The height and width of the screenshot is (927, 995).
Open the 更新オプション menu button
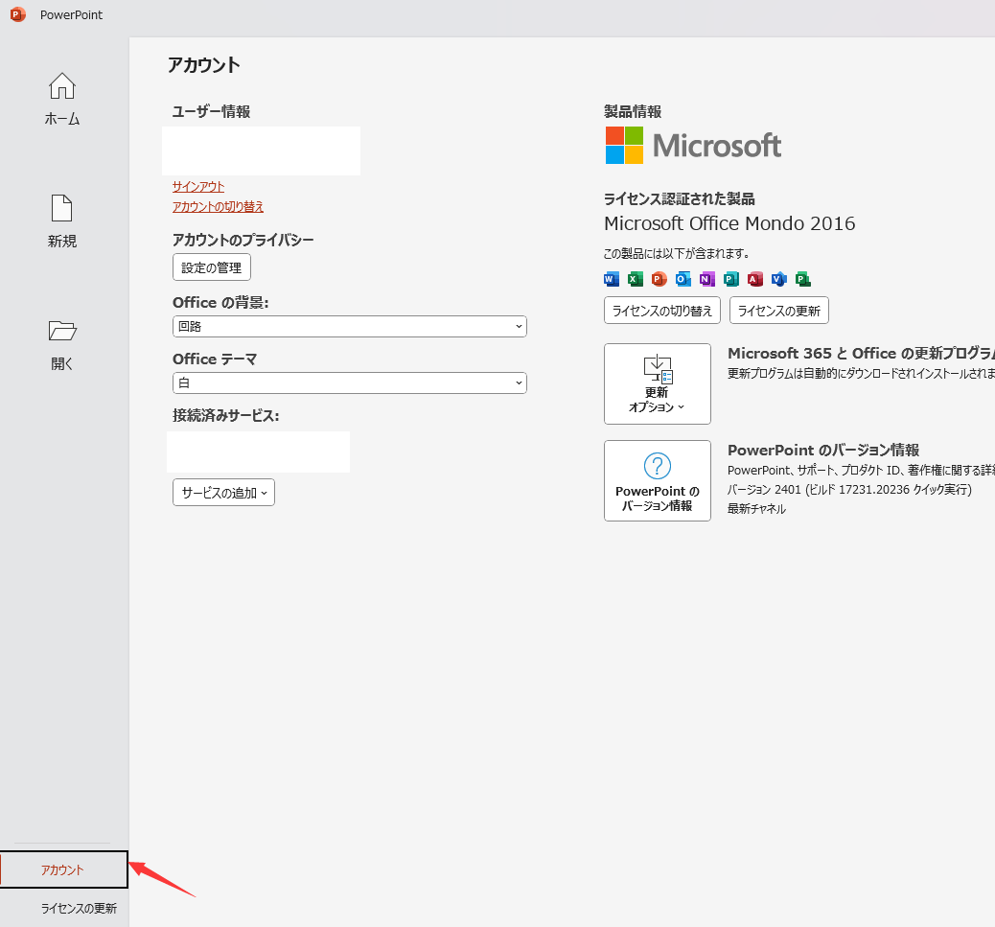point(658,383)
